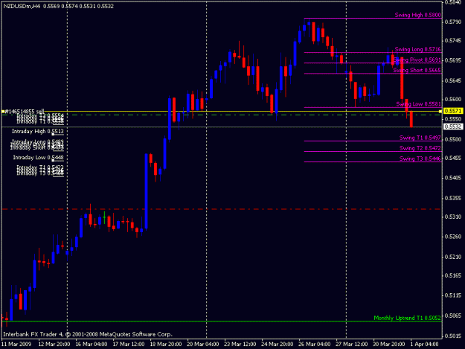Click the 20 Mar 04:00 time label

(x=203, y=344)
